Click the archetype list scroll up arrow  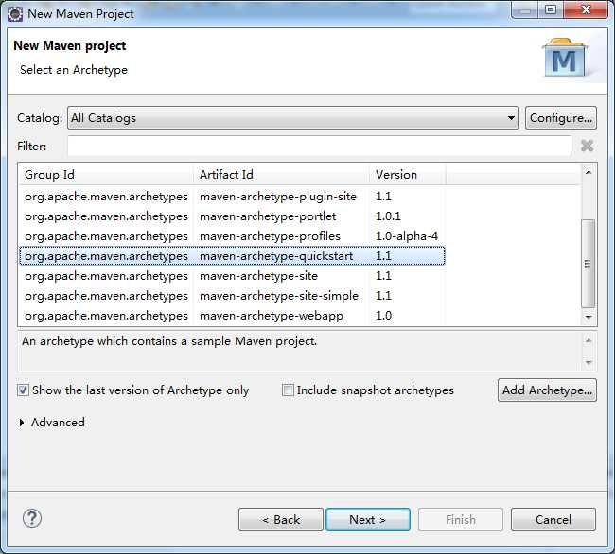tap(589, 172)
